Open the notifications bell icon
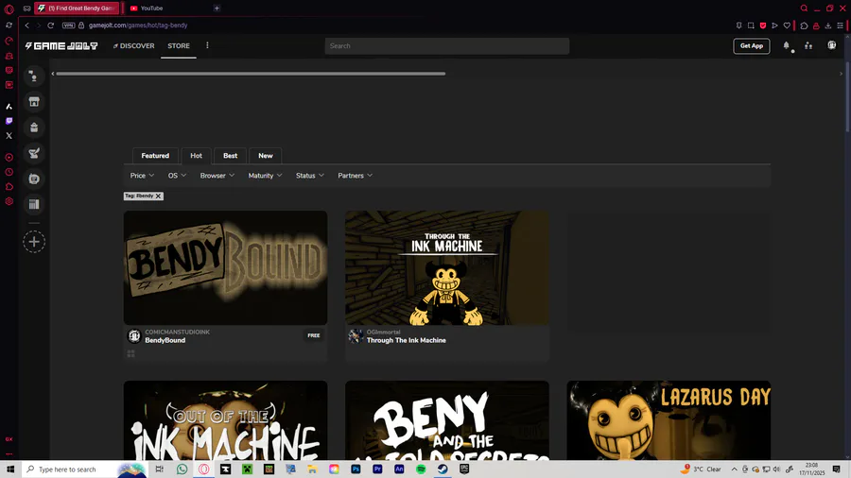 (787, 46)
